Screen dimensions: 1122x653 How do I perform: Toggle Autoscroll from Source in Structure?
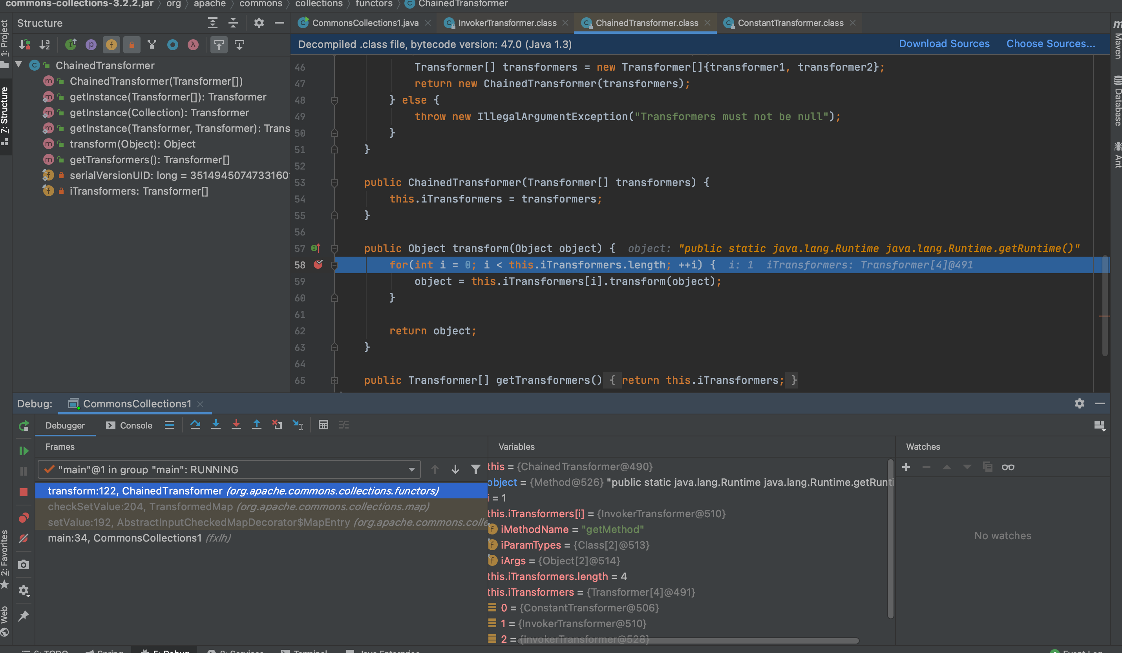point(239,44)
